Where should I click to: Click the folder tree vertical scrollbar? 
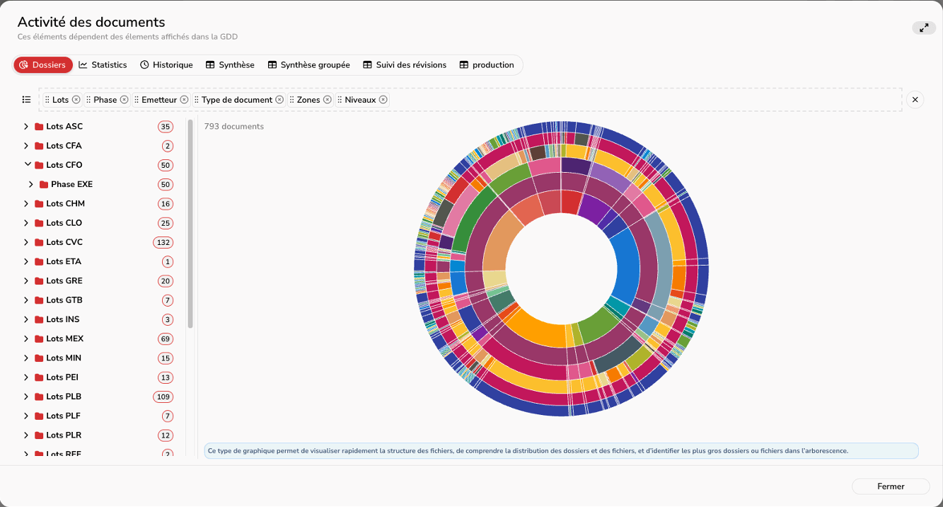click(x=190, y=224)
